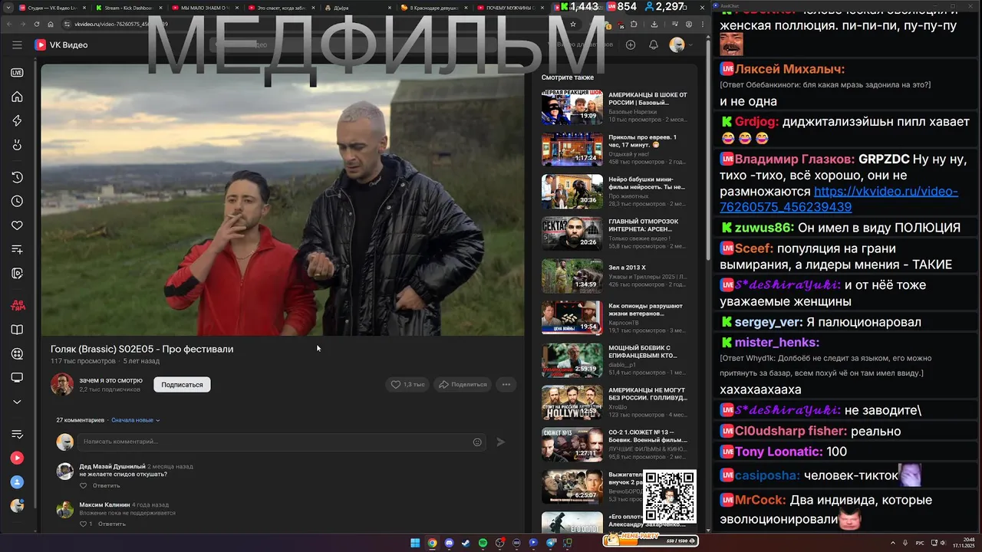Reply to Дед Мазай Душнилый comment
This screenshot has width=982, height=552.
(x=107, y=485)
